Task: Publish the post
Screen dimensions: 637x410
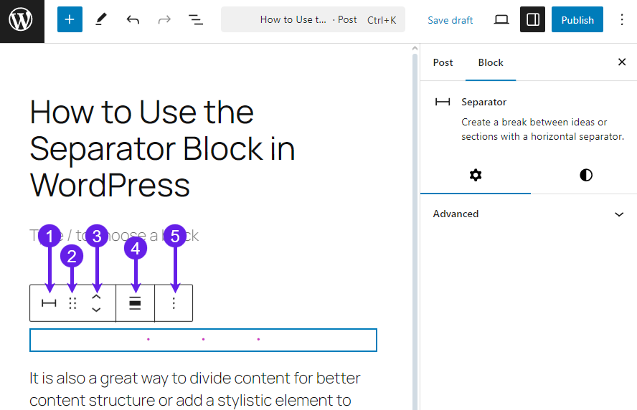Action: tap(577, 19)
